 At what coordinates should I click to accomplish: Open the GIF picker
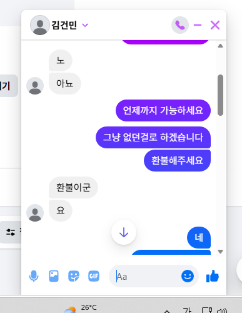[94, 276]
